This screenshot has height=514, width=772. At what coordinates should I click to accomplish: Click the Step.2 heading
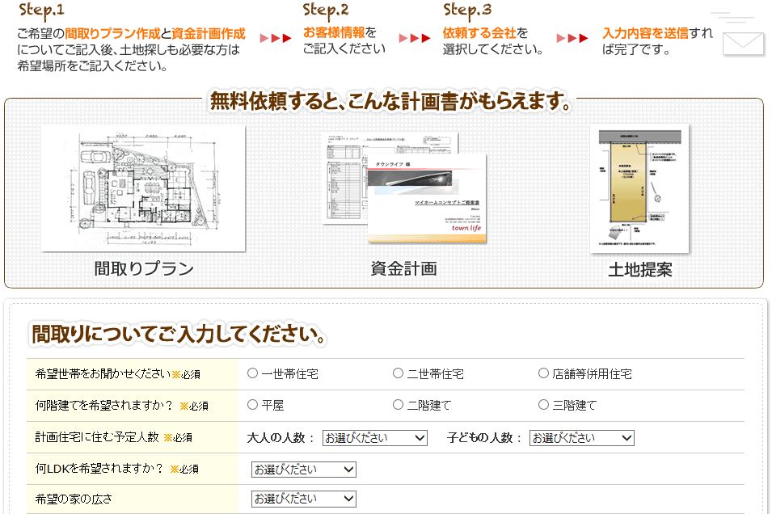[x=326, y=11]
